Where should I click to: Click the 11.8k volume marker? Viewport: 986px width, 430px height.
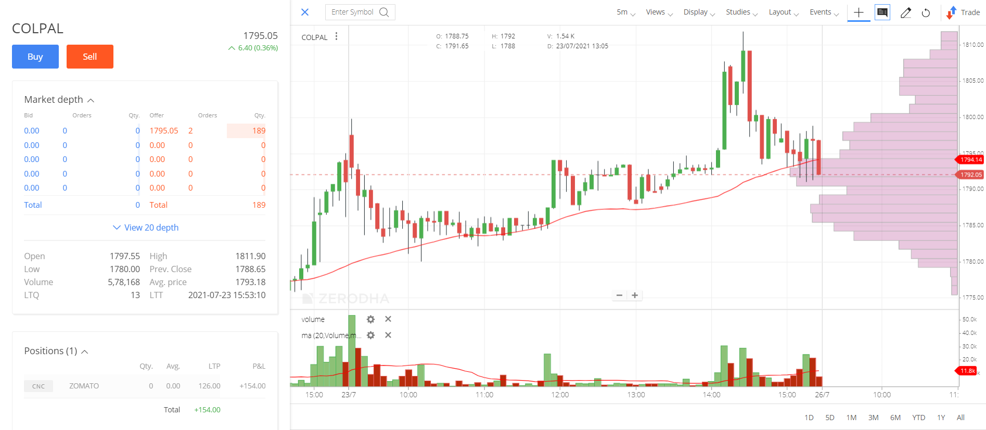pyautogui.click(x=967, y=371)
